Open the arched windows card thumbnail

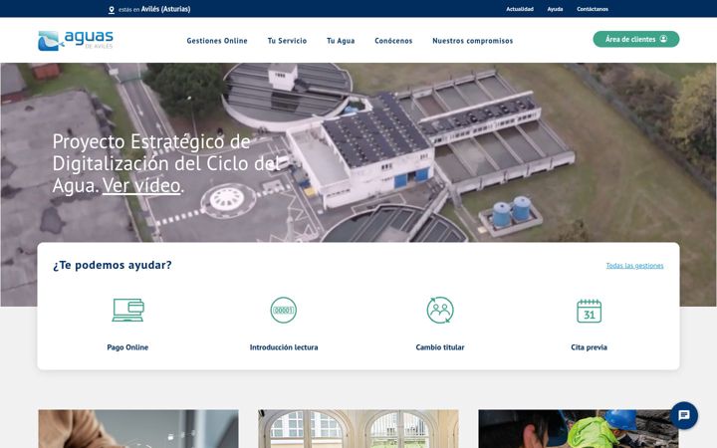tap(358, 429)
